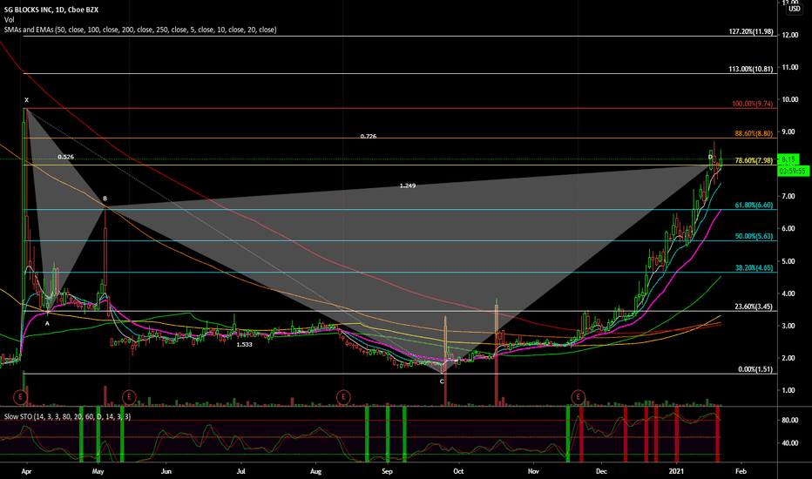Select the Vol indicator legend
The width and height of the screenshot is (812, 479).
click(x=9, y=20)
